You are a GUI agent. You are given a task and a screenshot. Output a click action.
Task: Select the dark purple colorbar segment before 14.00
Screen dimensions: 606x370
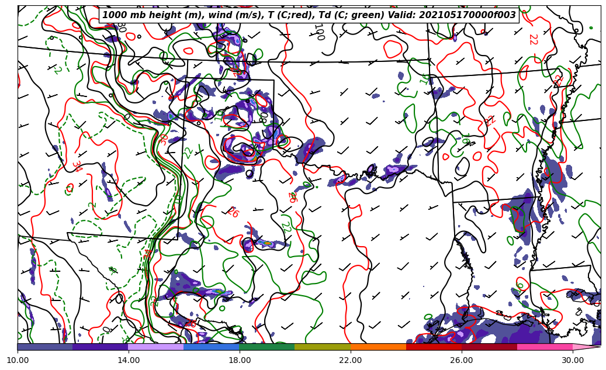[x=101, y=347]
